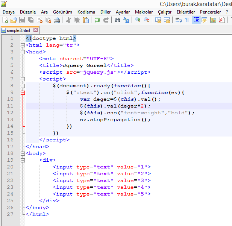This screenshot has width=232, height=226.
Task: Click the Notepad++ app icon in title bar
Action: (4, 3)
